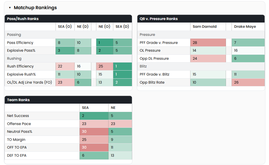Click the OL/DL Adj Line Yards (FO) label
The image size is (269, 165).
pyautogui.click(x=29, y=82)
